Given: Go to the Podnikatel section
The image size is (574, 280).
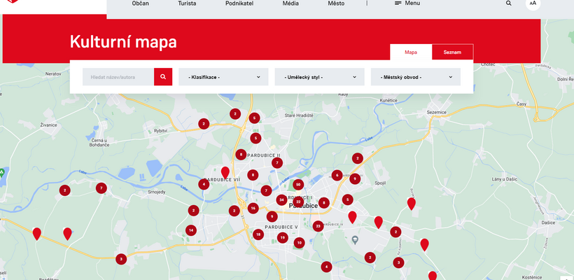Looking at the screenshot, I should (x=239, y=3).
